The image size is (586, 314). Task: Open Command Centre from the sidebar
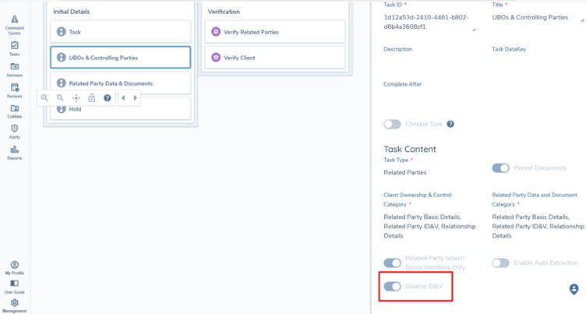click(14, 23)
